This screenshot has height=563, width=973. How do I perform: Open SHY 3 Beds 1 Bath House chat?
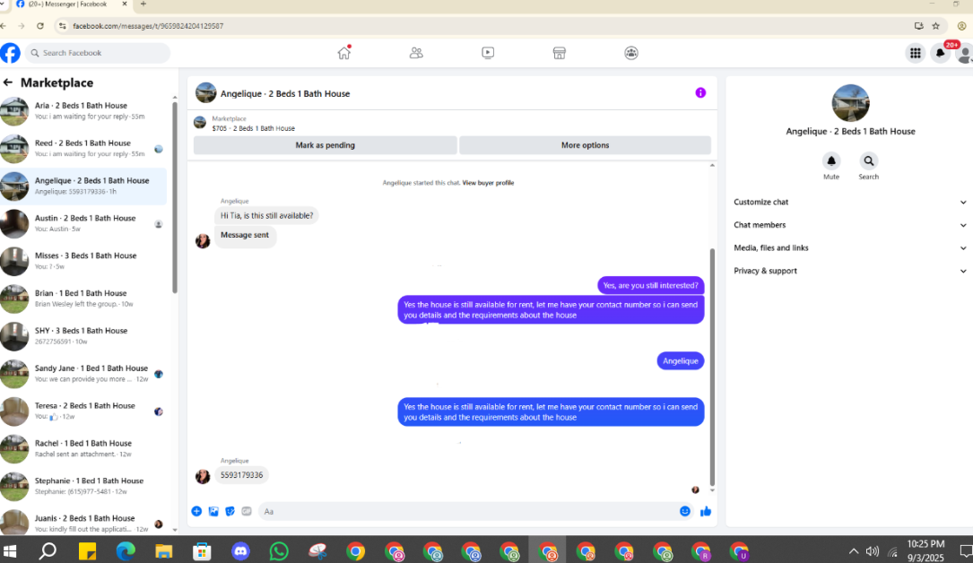pos(83,336)
